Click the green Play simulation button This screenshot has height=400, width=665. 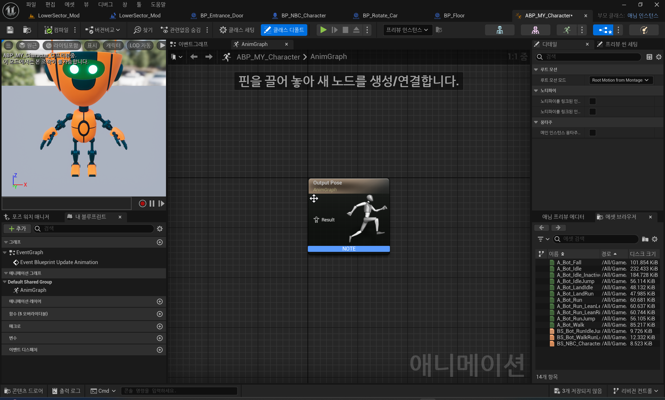323,30
